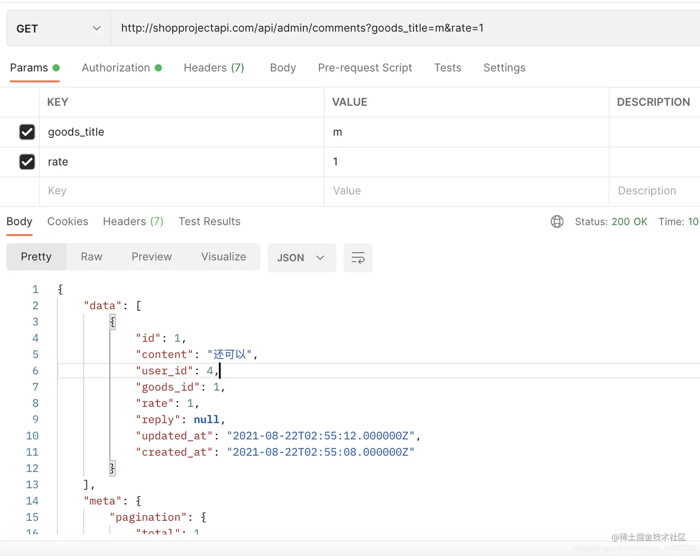700x556 pixels.
Task: Open the request Headers (7) tab
Action: click(x=214, y=68)
